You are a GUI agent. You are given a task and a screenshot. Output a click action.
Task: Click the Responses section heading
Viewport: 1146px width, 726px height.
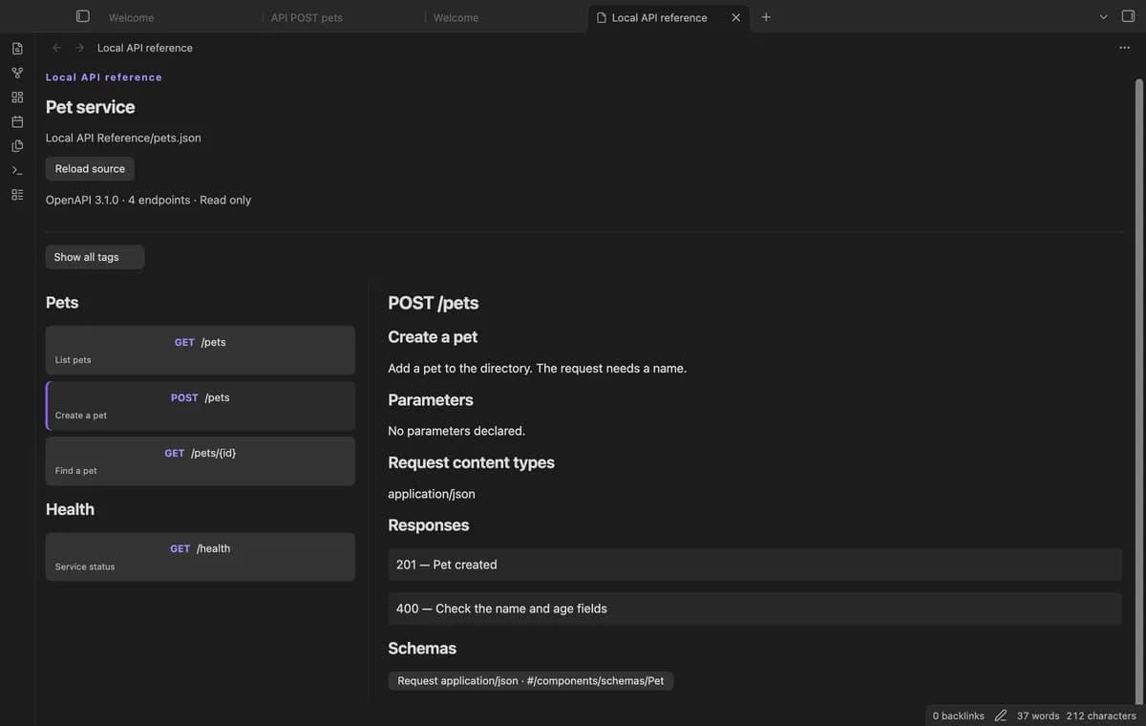[429, 525]
